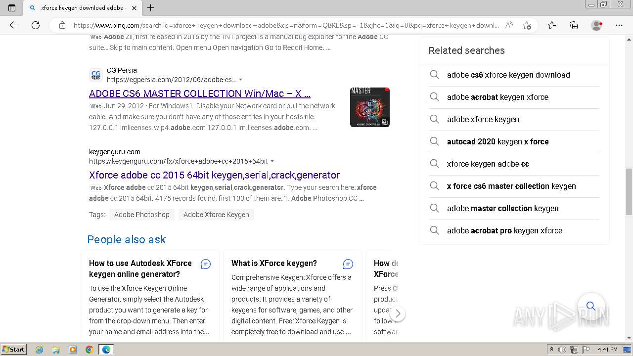Show next People also ask cards
Image resolution: width=633 pixels, height=356 pixels.
tap(398, 313)
